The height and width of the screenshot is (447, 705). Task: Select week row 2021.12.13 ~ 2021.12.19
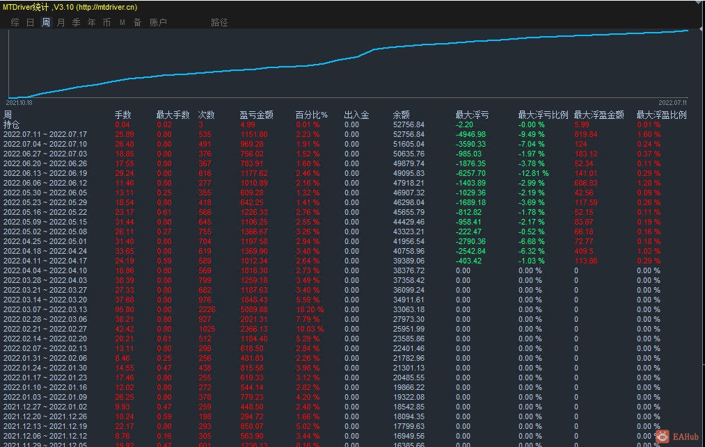point(45,426)
